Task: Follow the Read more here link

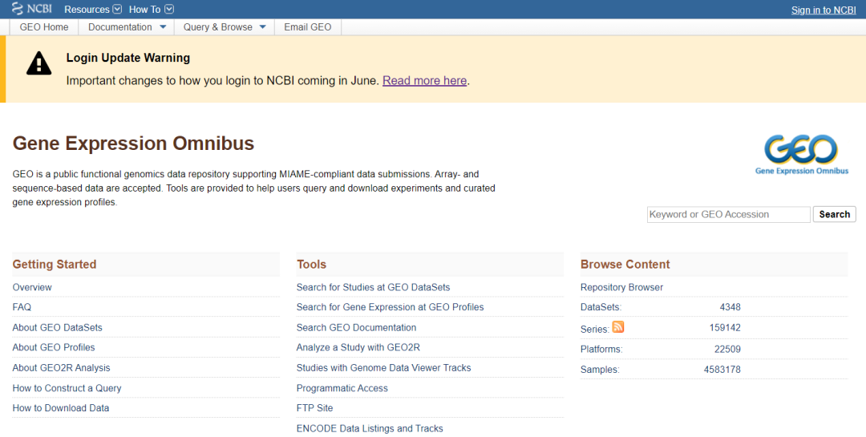Action: point(425,81)
